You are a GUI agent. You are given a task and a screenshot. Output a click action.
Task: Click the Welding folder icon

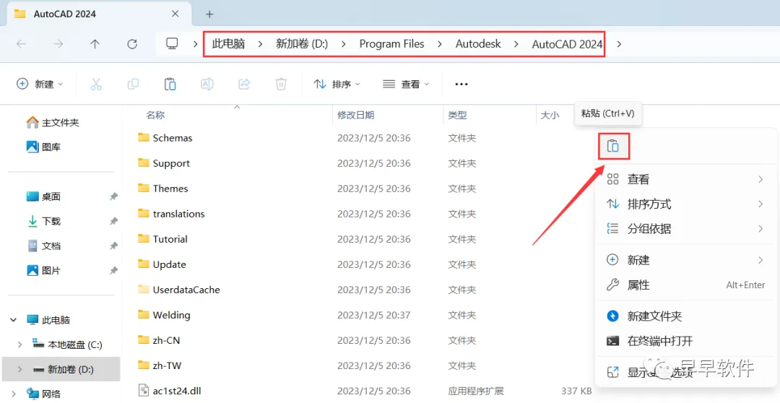(x=144, y=315)
